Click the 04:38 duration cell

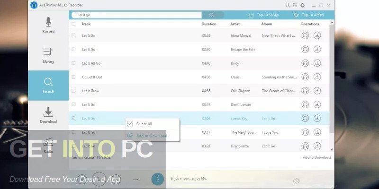(x=206, y=77)
